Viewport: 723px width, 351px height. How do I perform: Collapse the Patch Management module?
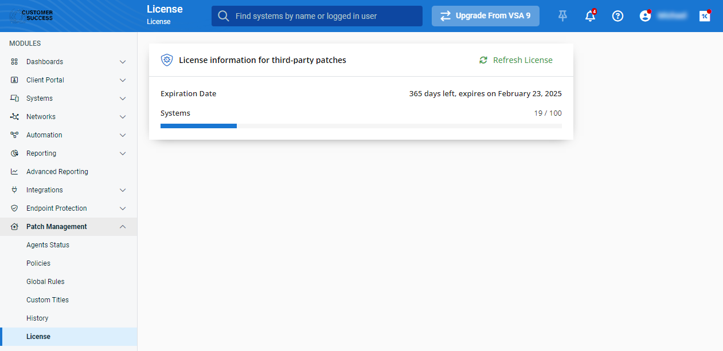click(x=122, y=227)
